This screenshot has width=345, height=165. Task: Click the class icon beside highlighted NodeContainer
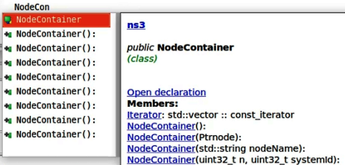[8, 20]
